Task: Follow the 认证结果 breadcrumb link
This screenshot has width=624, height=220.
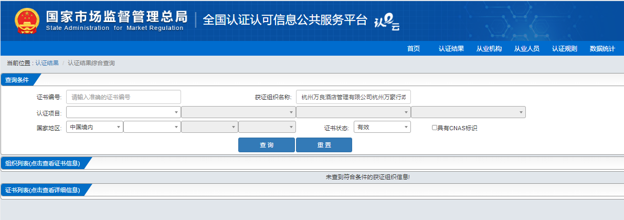Action: [47, 63]
